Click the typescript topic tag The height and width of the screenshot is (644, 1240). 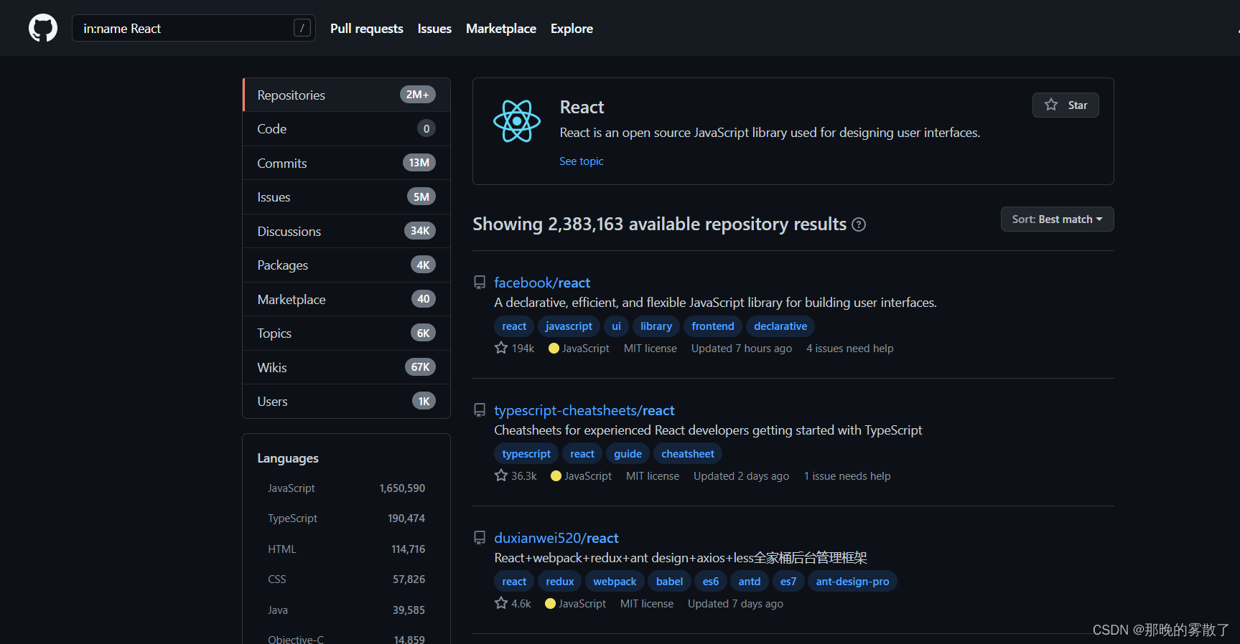pyautogui.click(x=526, y=454)
